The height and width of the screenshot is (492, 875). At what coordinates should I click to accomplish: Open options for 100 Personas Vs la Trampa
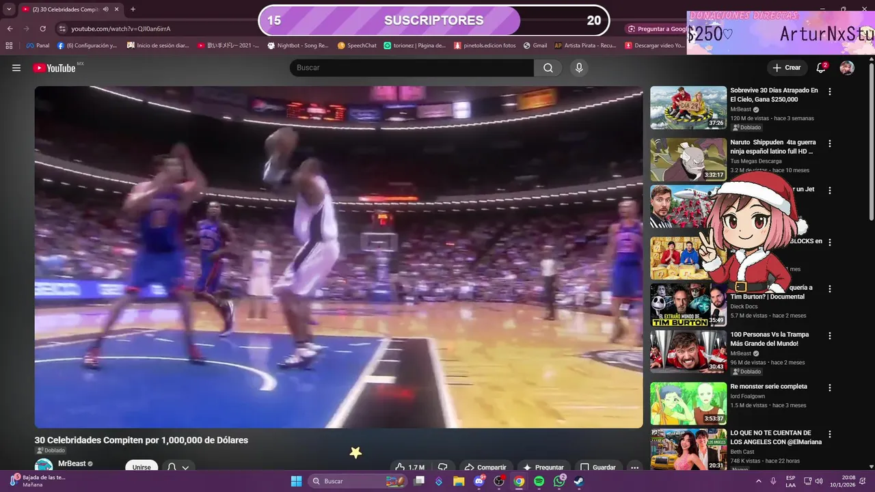(830, 336)
